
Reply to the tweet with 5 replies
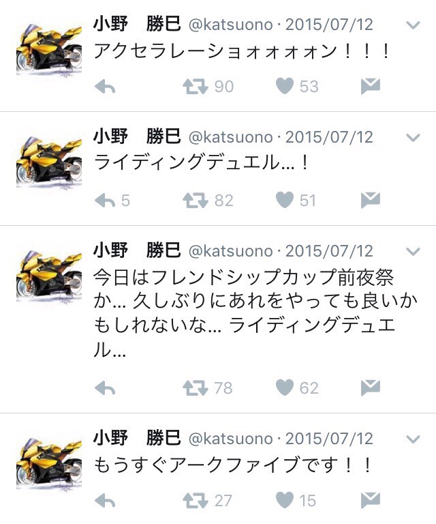pyautogui.click(x=105, y=201)
